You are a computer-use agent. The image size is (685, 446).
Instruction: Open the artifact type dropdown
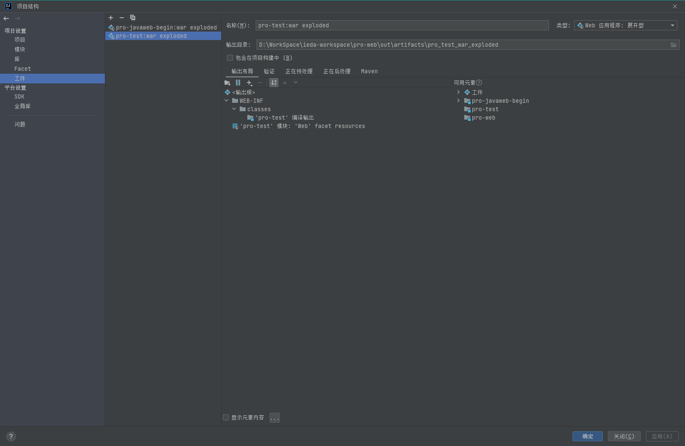(626, 25)
